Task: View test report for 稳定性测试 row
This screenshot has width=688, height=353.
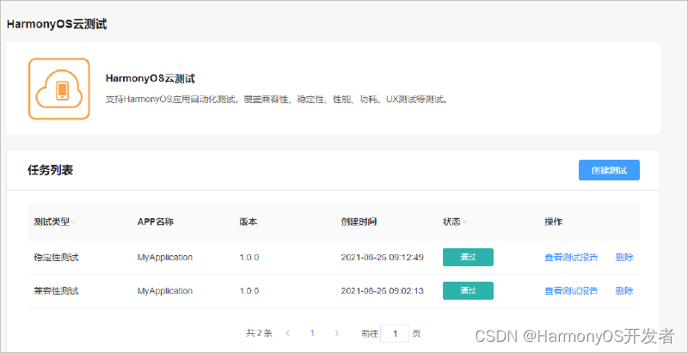Action: click(571, 258)
